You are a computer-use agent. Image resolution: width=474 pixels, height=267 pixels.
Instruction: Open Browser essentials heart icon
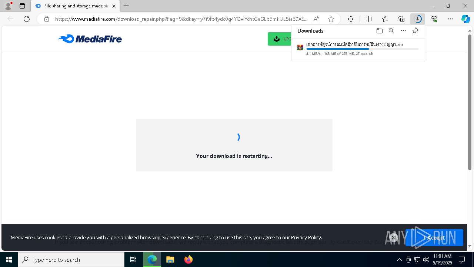434,19
